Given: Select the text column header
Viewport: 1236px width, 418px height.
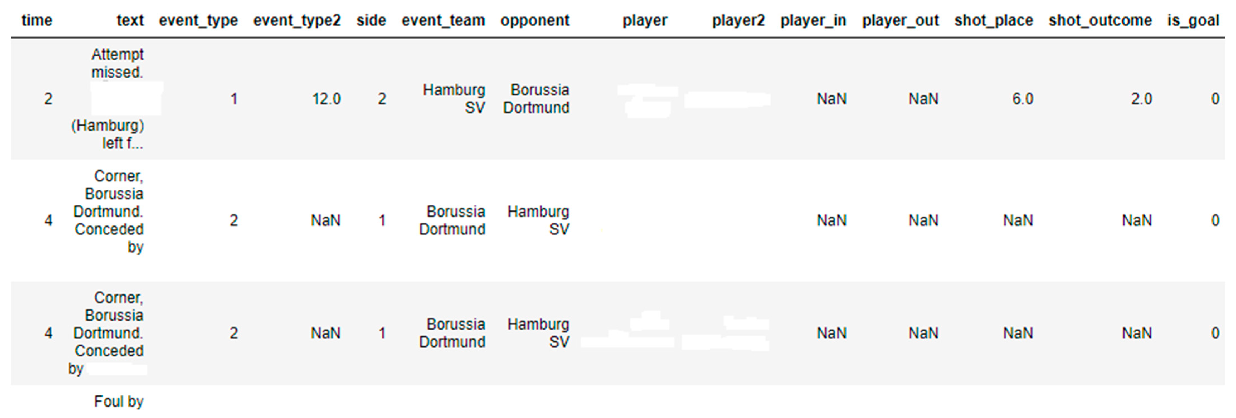Looking at the screenshot, I should pyautogui.click(x=130, y=20).
